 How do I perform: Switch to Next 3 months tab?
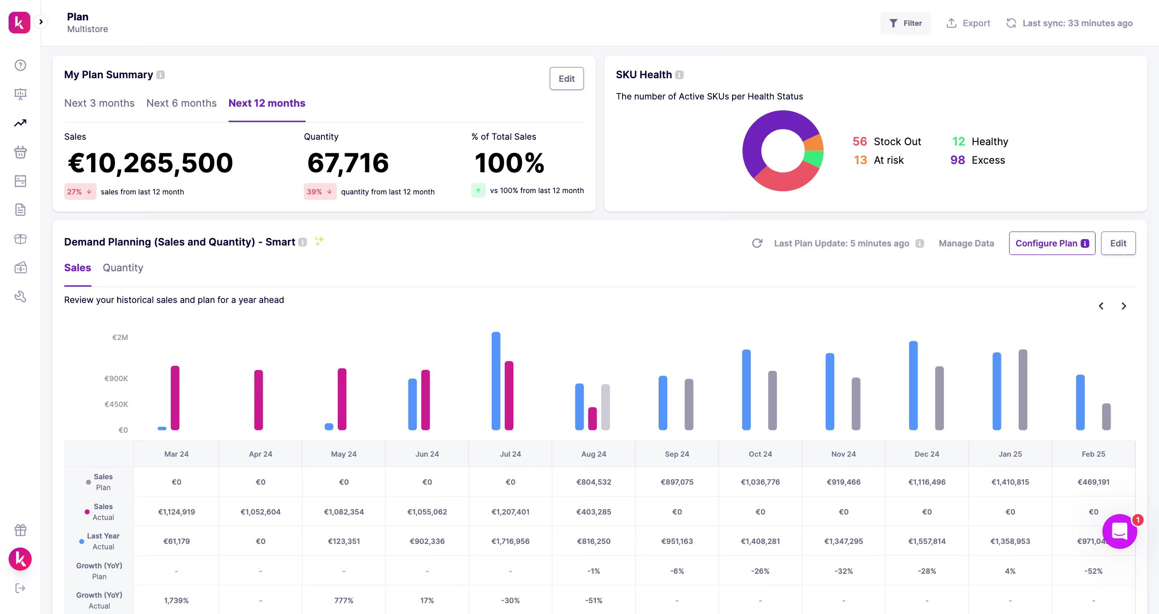coord(99,103)
